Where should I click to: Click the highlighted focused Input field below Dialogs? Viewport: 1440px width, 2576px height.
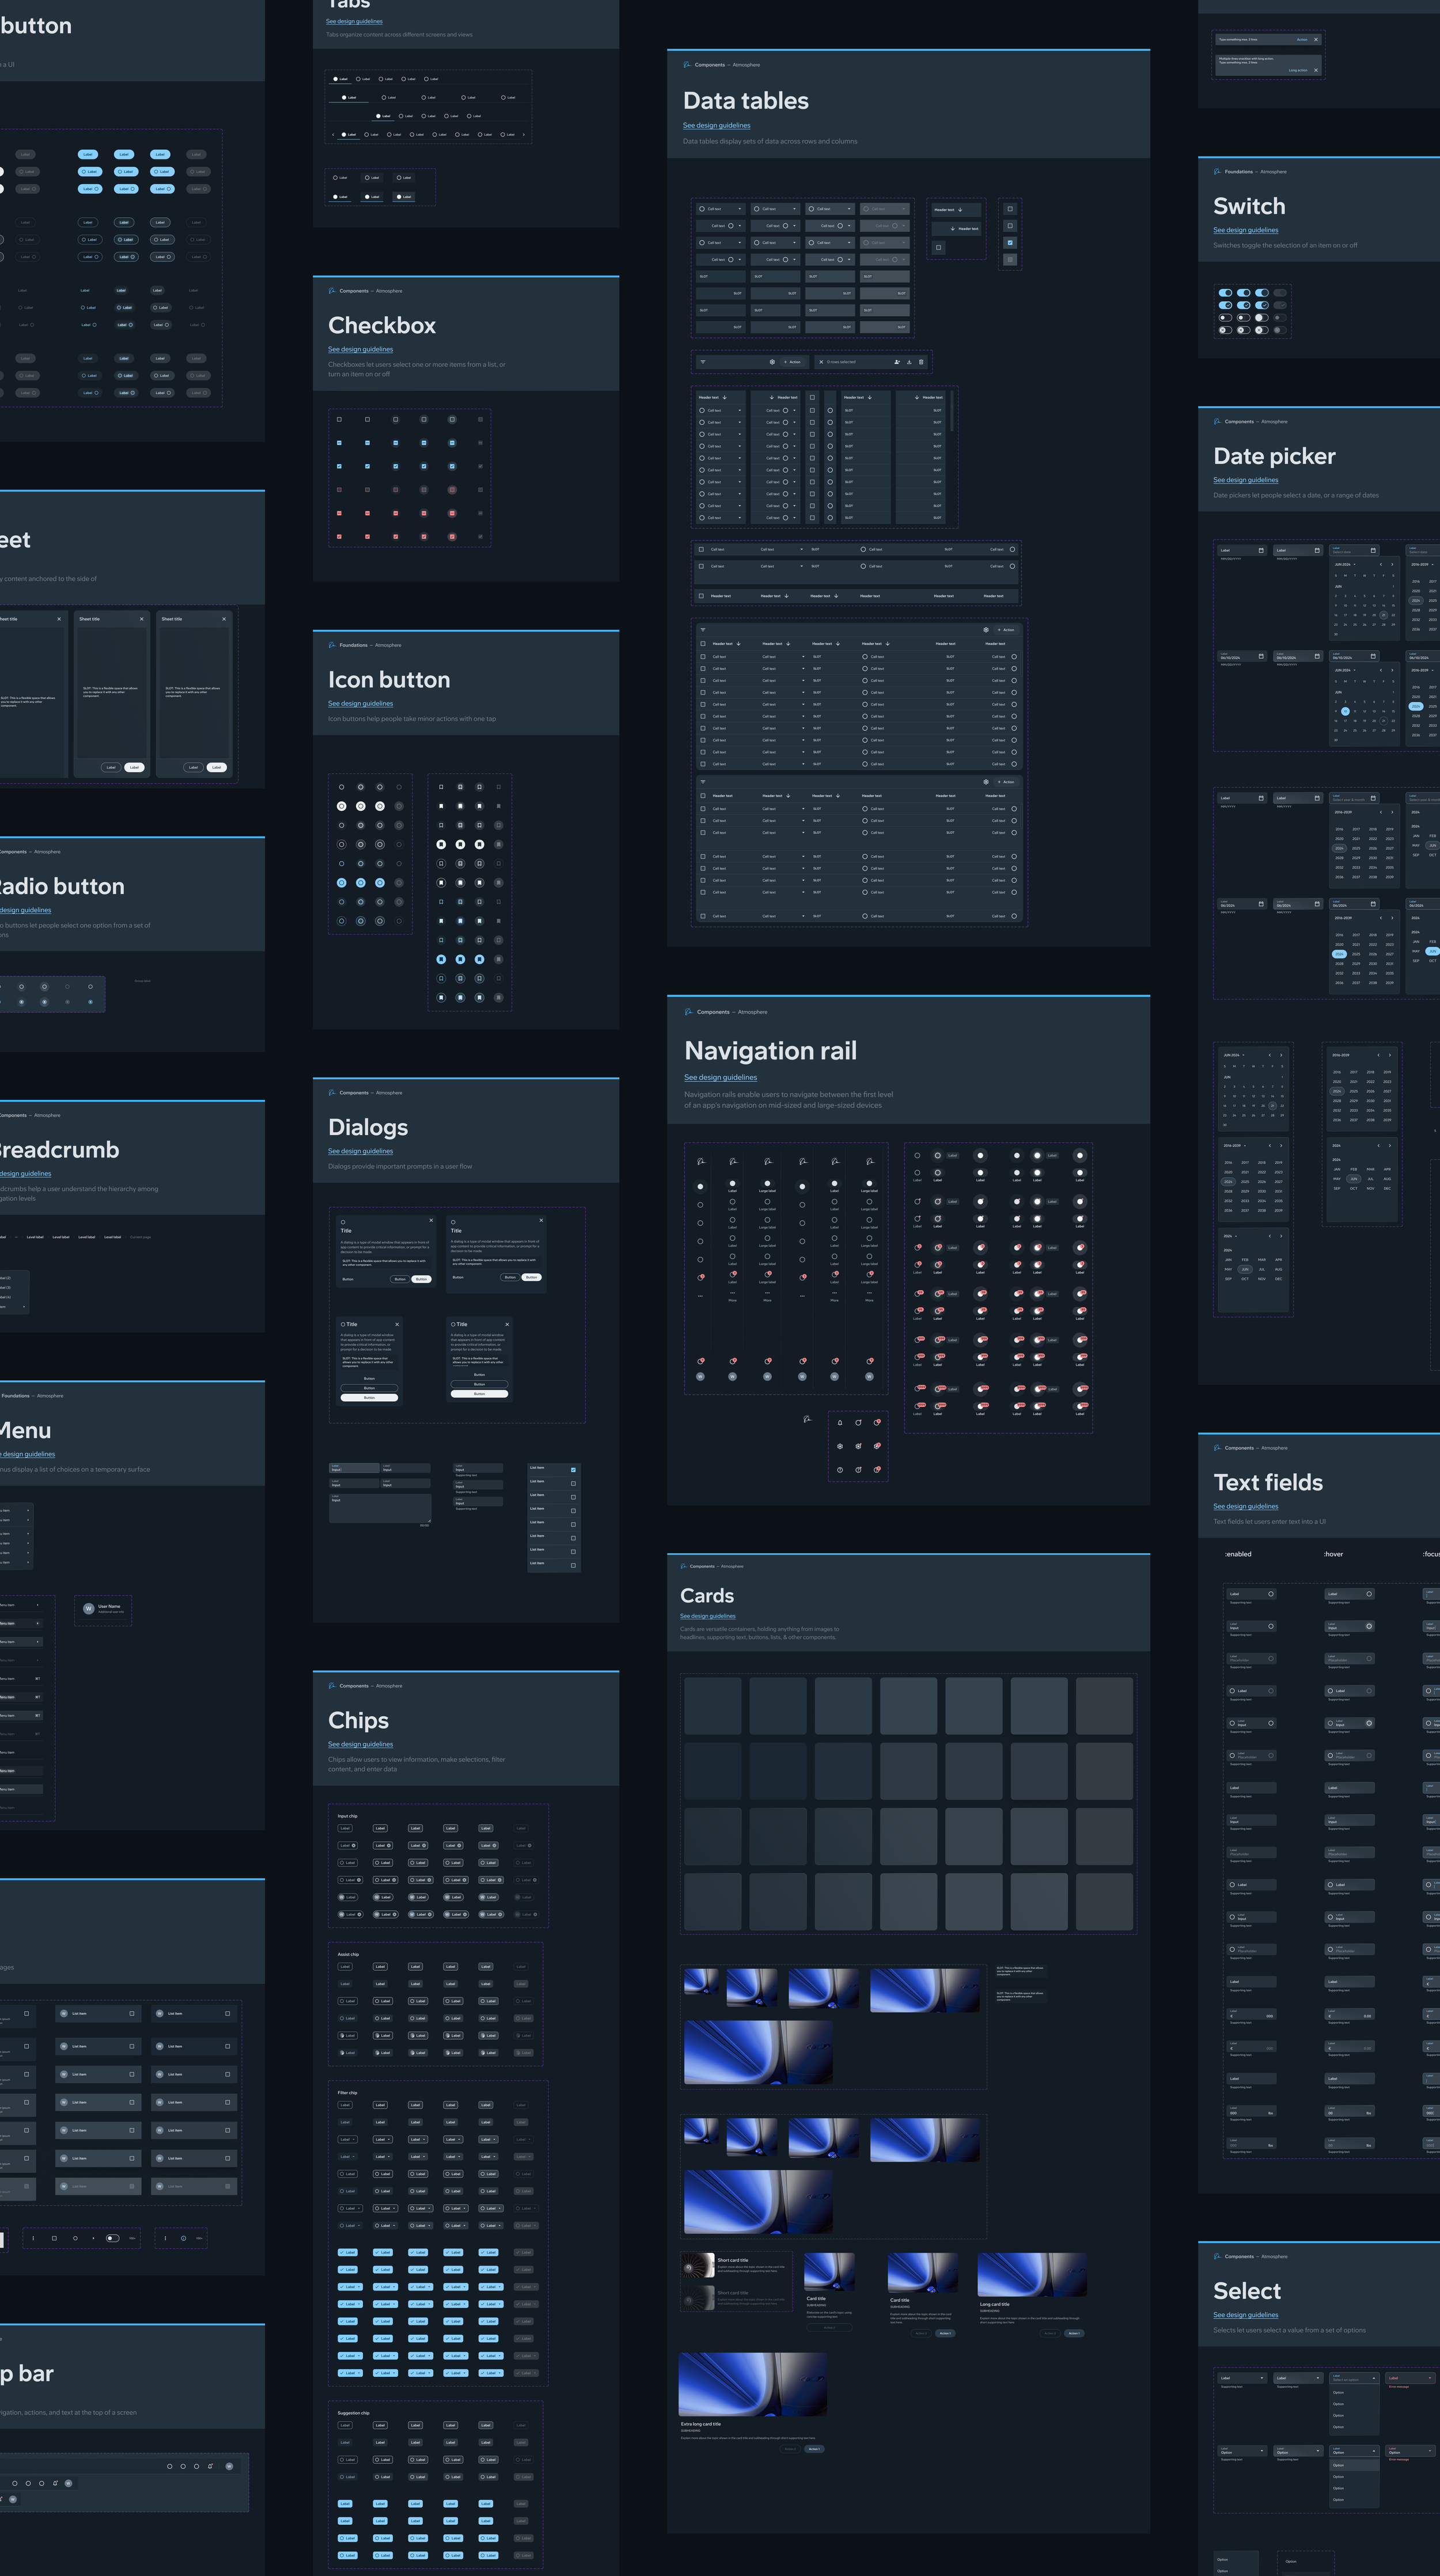[x=354, y=1468]
